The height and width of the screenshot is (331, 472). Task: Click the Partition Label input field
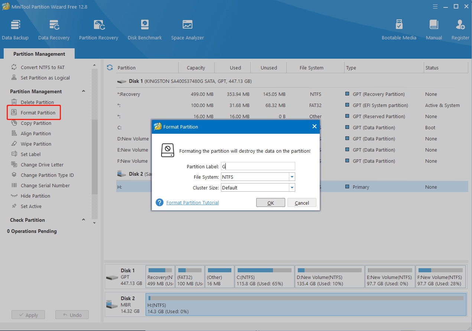258,166
